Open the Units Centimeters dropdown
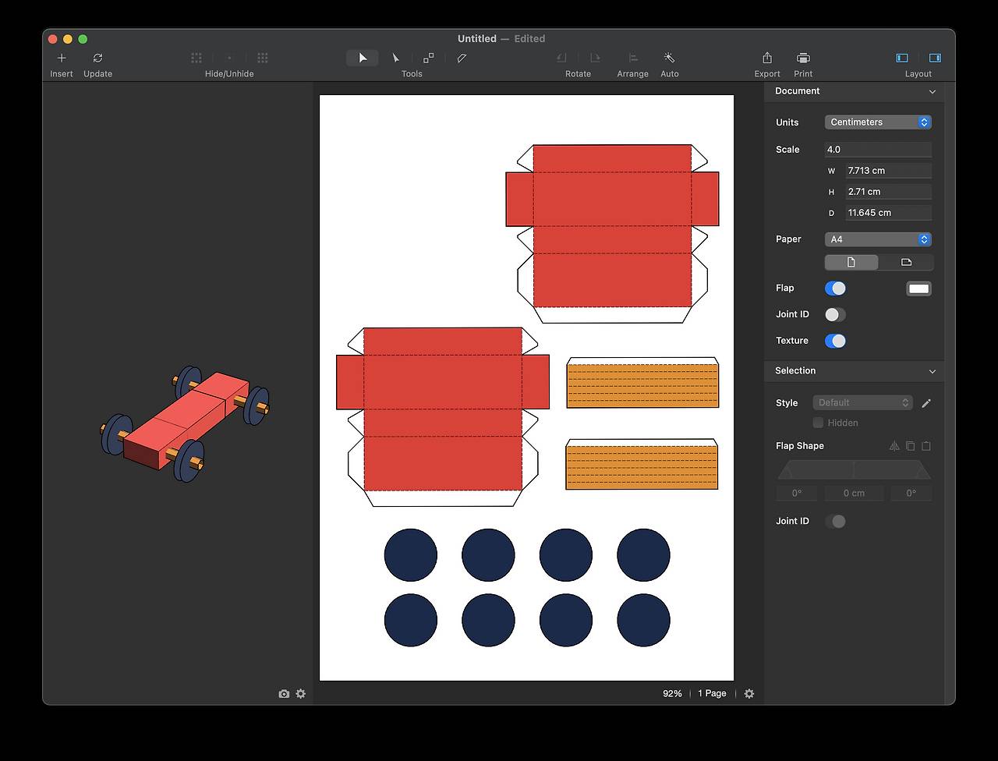Screen dimensions: 998x761 point(878,122)
